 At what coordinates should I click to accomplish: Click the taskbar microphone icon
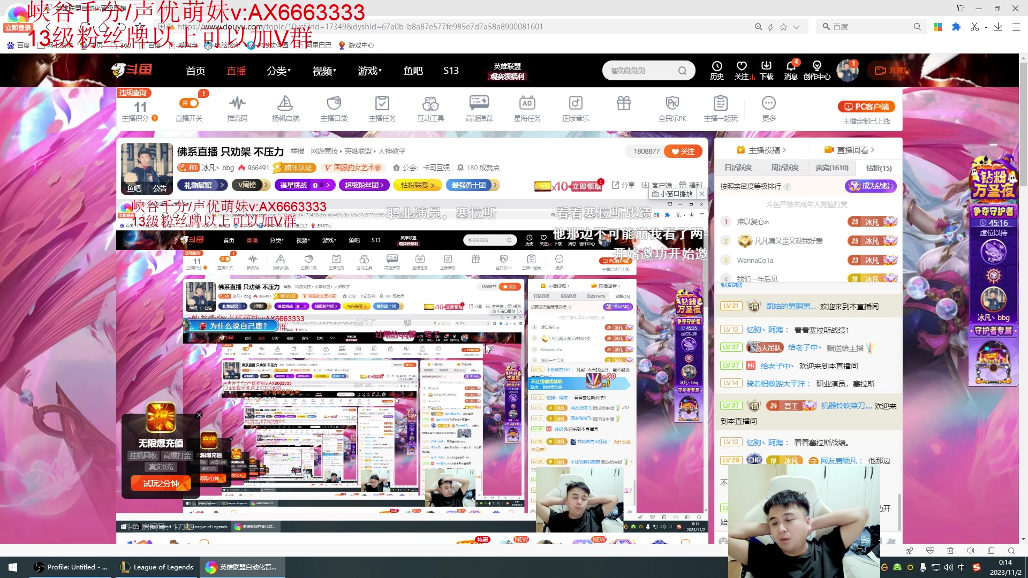[923, 567]
